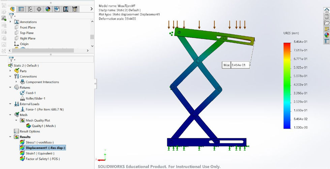Viewport: 330px width, 169px height.
Task: Show more manager tabs with right chevron
Action: coord(92,9)
